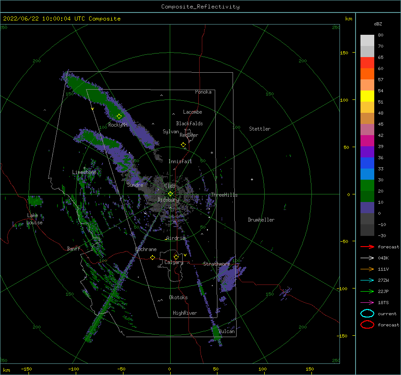
Task: Select the asterisk marker above Limestone
Action: (84, 168)
